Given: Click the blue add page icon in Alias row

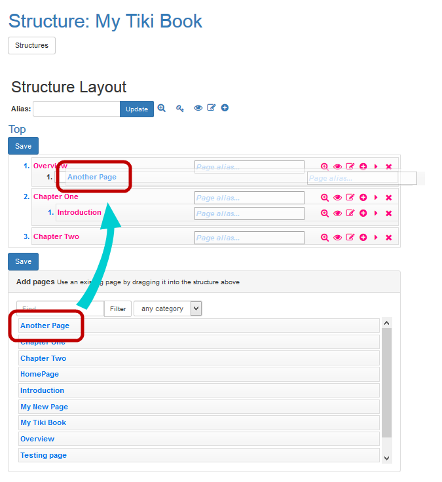Looking at the screenshot, I should tap(225, 108).
